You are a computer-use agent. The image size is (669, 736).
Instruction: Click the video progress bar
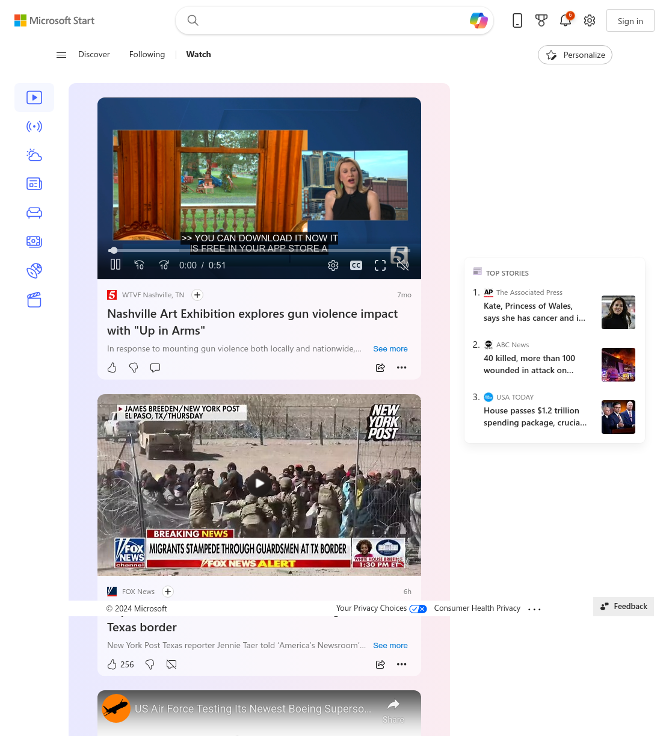[259, 250]
